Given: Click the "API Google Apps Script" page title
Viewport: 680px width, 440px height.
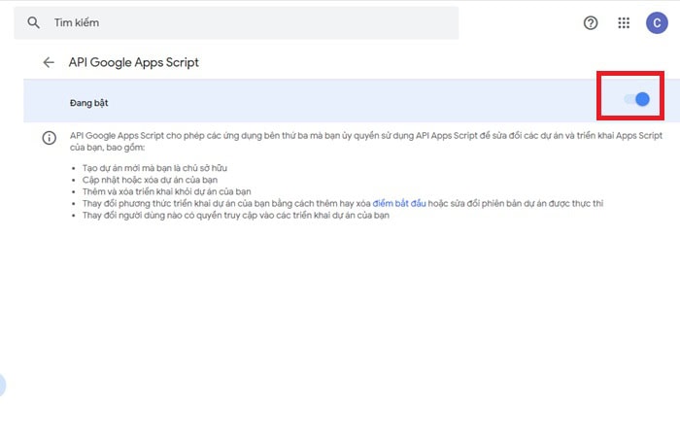Looking at the screenshot, I should pos(134,62).
